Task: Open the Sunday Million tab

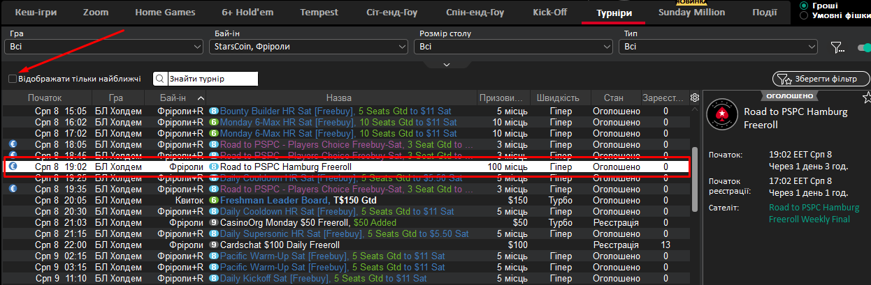Action: (691, 13)
